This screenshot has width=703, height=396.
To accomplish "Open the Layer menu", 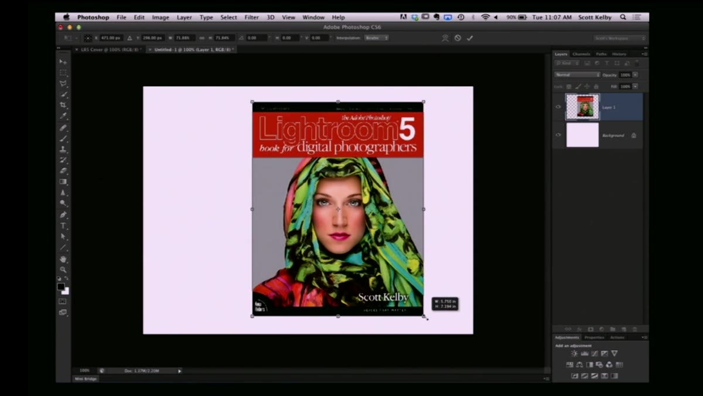I will [184, 17].
